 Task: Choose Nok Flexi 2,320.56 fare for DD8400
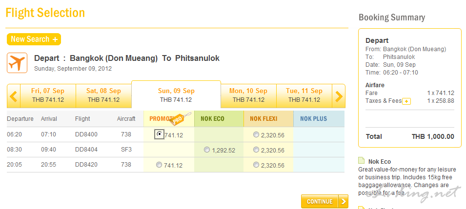pos(256,134)
